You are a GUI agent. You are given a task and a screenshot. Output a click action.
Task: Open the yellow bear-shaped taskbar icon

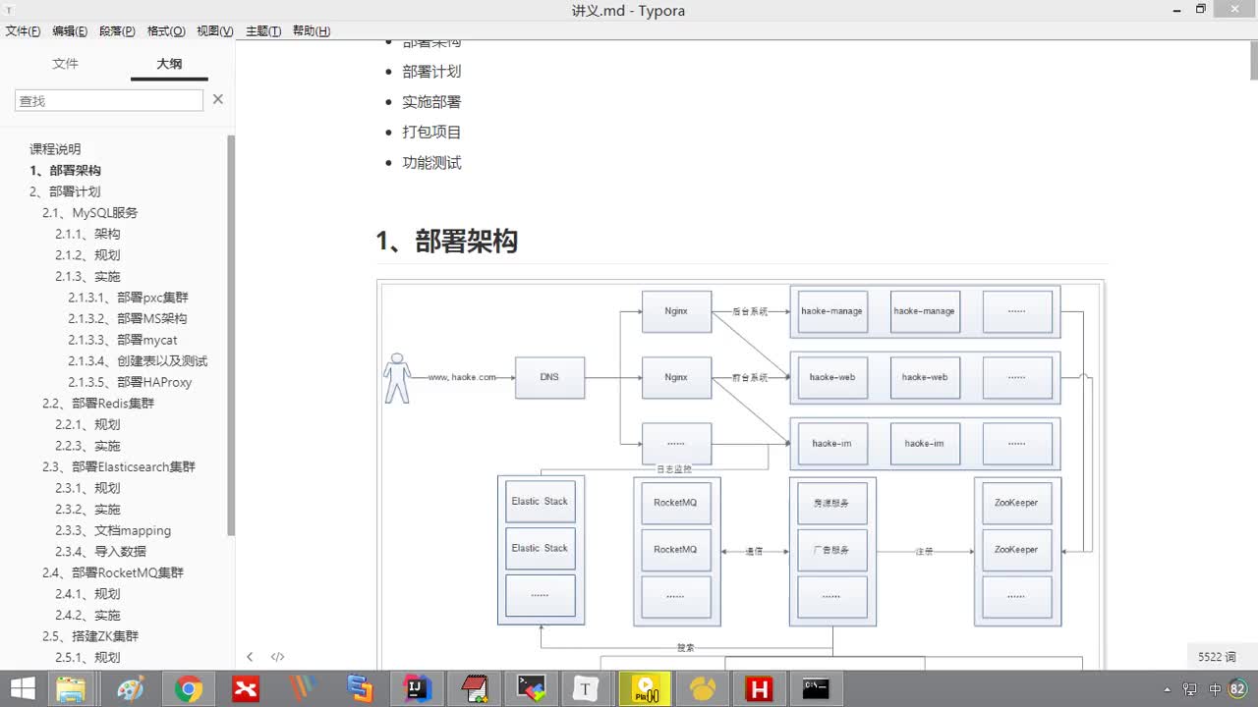coord(702,689)
